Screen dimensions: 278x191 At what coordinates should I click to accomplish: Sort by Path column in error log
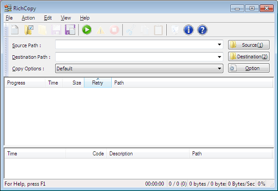tap(231, 154)
